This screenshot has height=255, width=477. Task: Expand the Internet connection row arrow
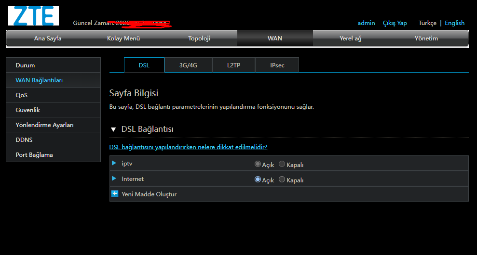pos(114,178)
